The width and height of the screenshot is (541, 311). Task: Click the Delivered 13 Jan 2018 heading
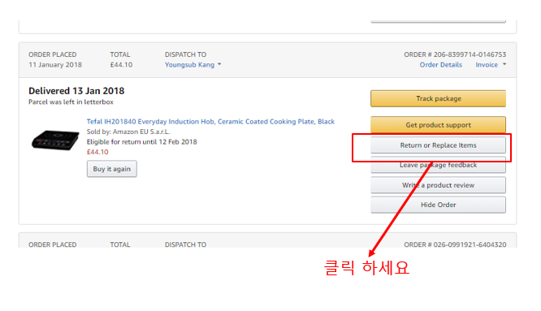[76, 91]
